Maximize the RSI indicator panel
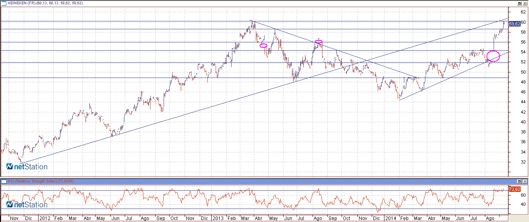The image size is (529, 222). click(519, 181)
